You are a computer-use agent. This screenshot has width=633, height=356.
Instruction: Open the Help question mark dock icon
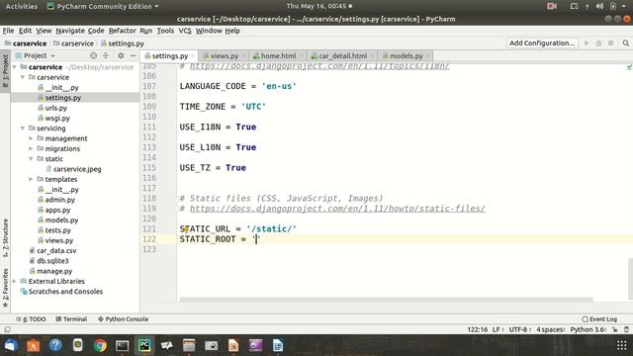click(55, 345)
